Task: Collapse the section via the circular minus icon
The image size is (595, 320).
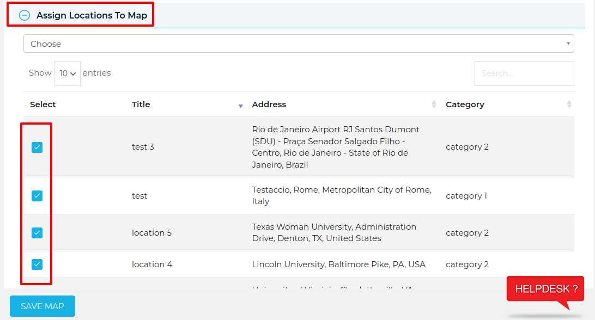Action: pyautogui.click(x=24, y=15)
